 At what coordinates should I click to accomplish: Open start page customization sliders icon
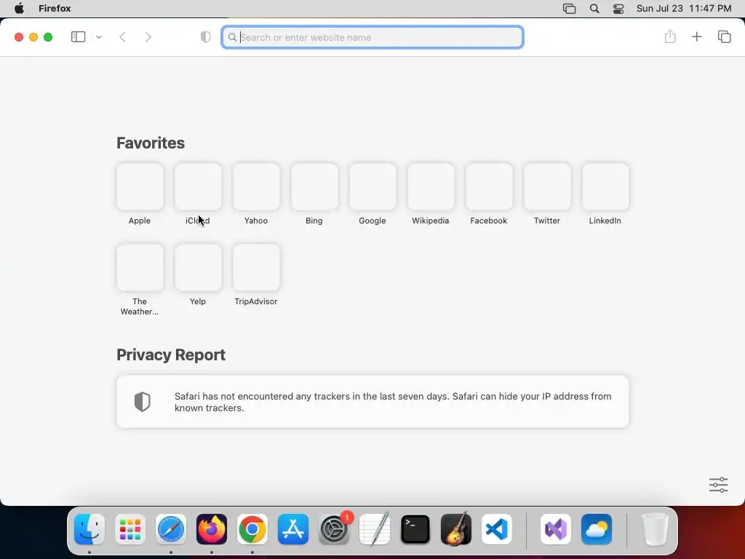pos(718,485)
